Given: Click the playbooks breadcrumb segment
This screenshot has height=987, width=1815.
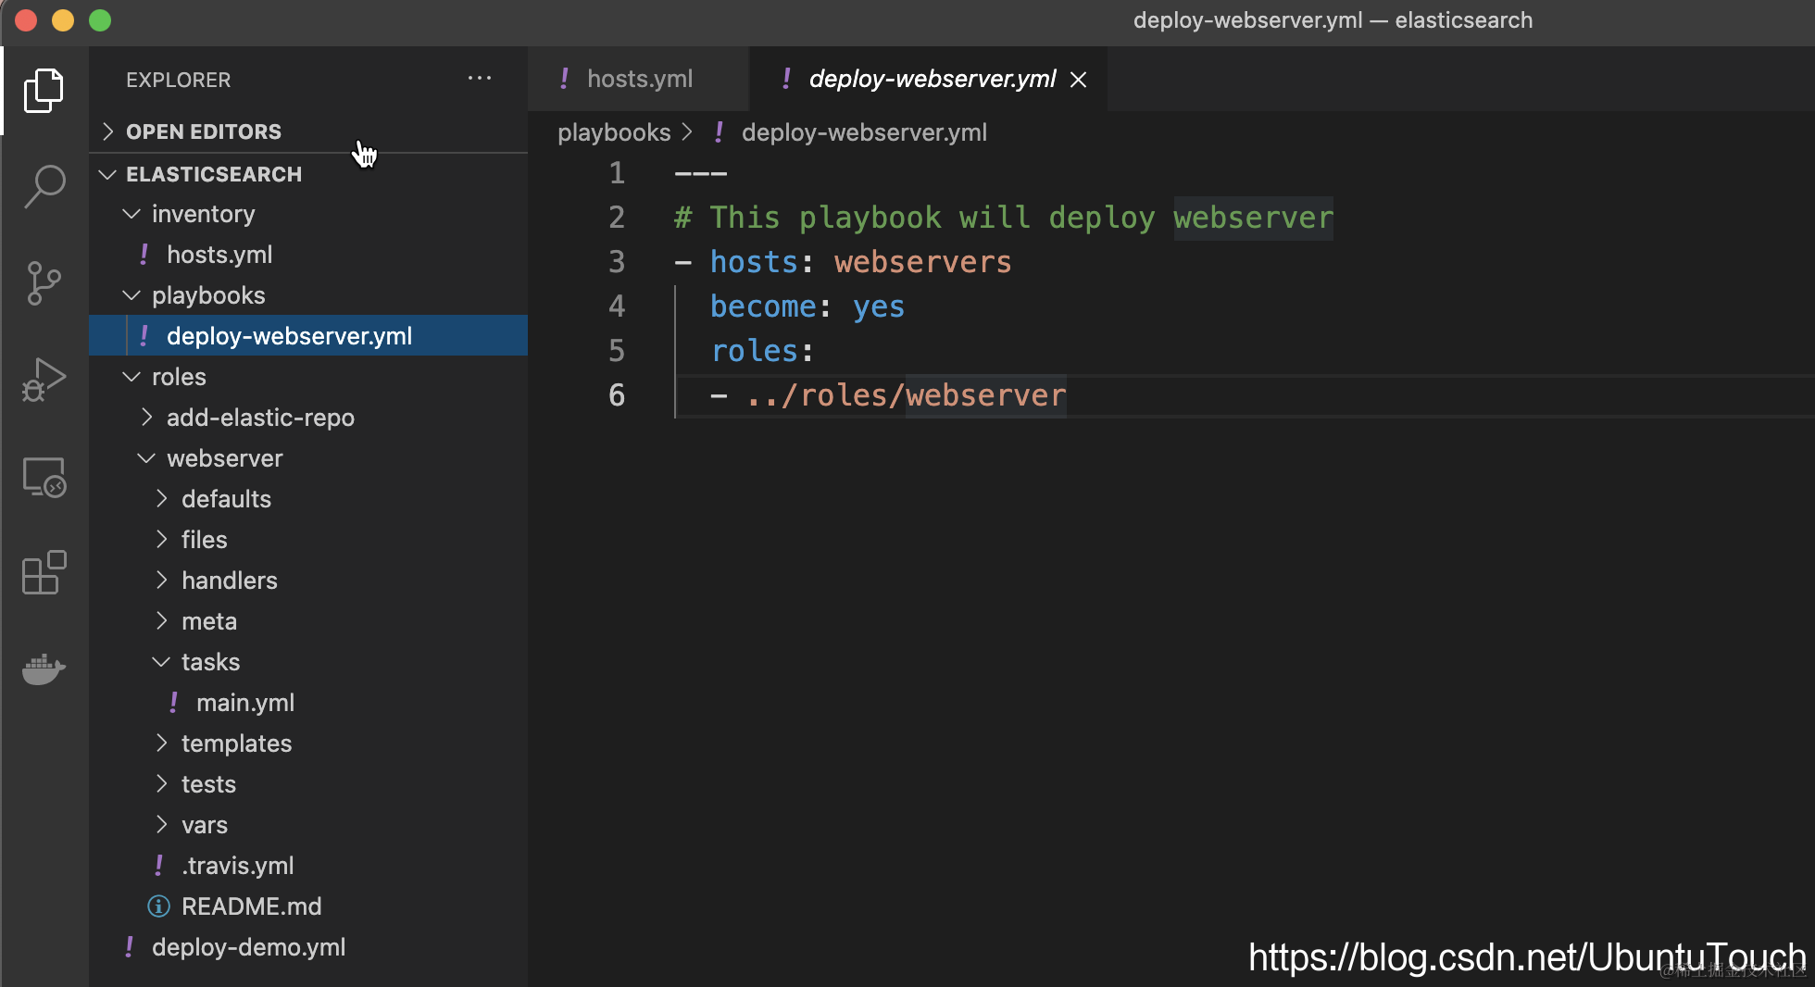Looking at the screenshot, I should 614,132.
